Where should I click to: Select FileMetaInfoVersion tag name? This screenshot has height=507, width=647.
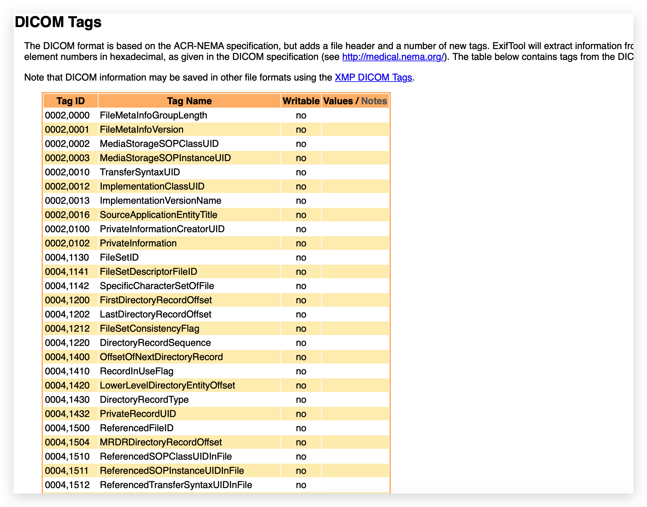pyautogui.click(x=142, y=130)
